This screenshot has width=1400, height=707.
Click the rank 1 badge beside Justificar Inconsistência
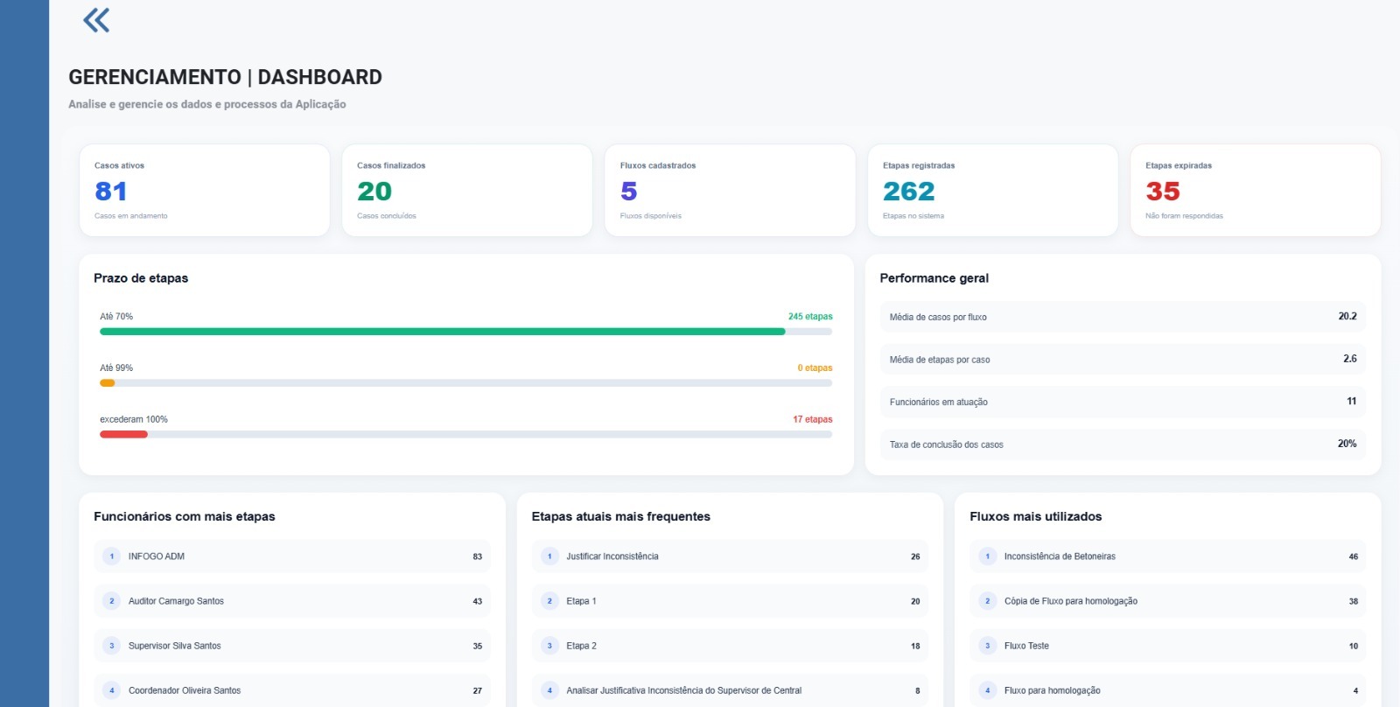[549, 556]
